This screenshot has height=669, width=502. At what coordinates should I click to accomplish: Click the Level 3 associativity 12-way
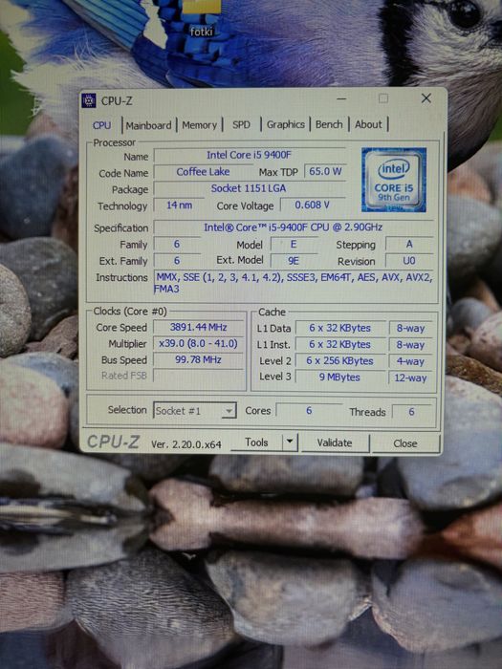pyautogui.click(x=410, y=378)
